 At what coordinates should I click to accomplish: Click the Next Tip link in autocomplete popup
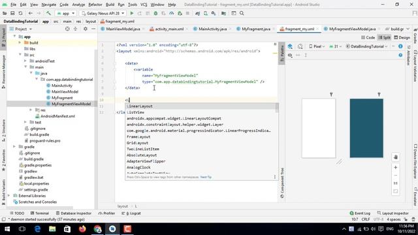click(206, 177)
